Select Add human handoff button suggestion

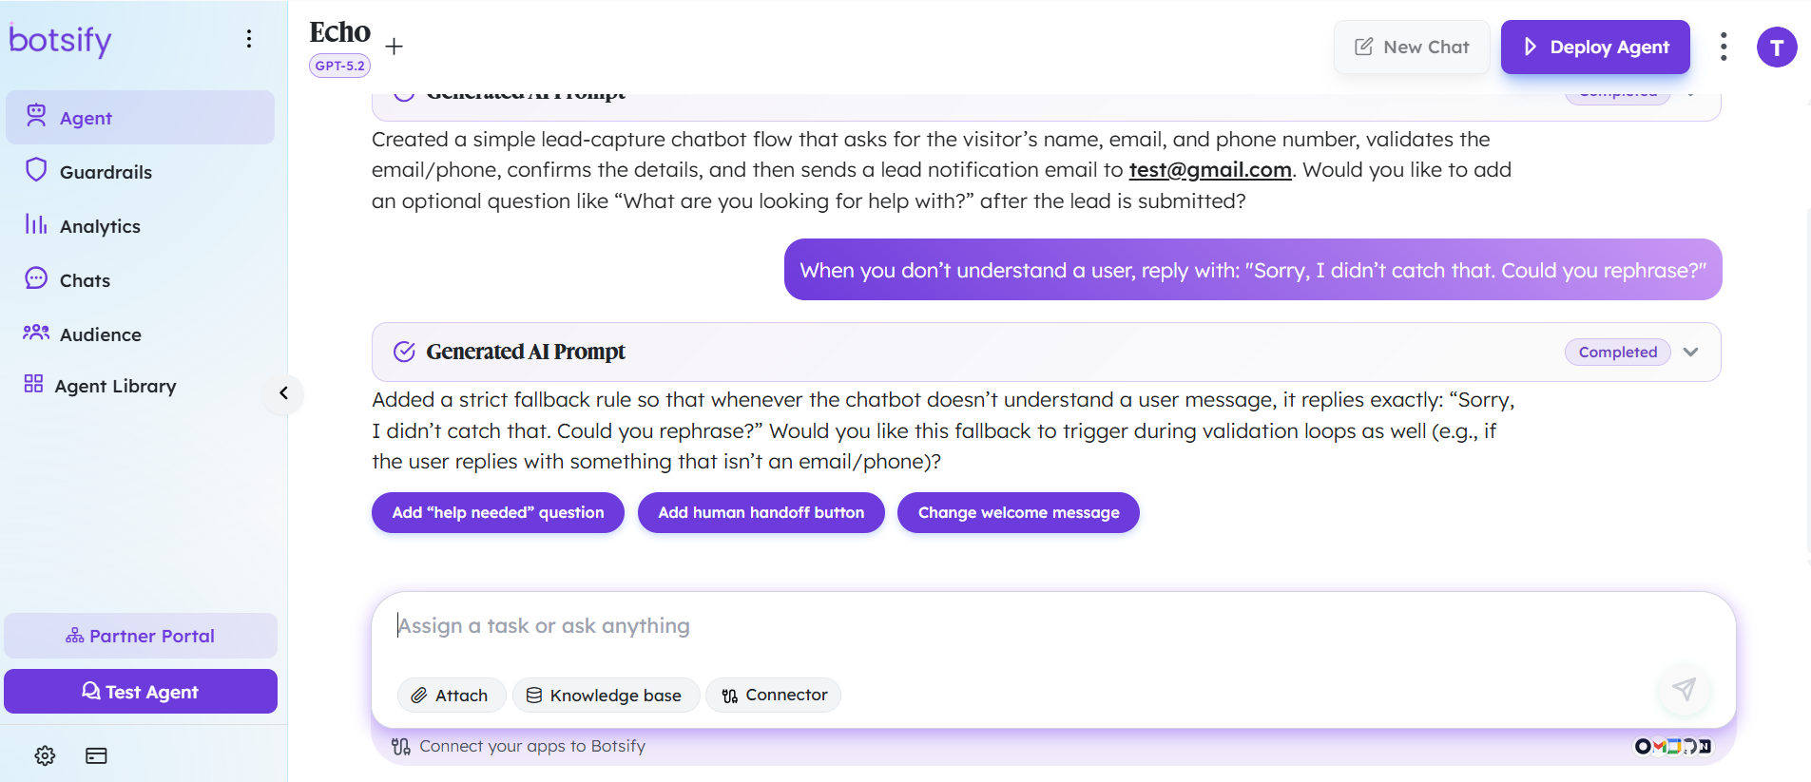(x=761, y=512)
